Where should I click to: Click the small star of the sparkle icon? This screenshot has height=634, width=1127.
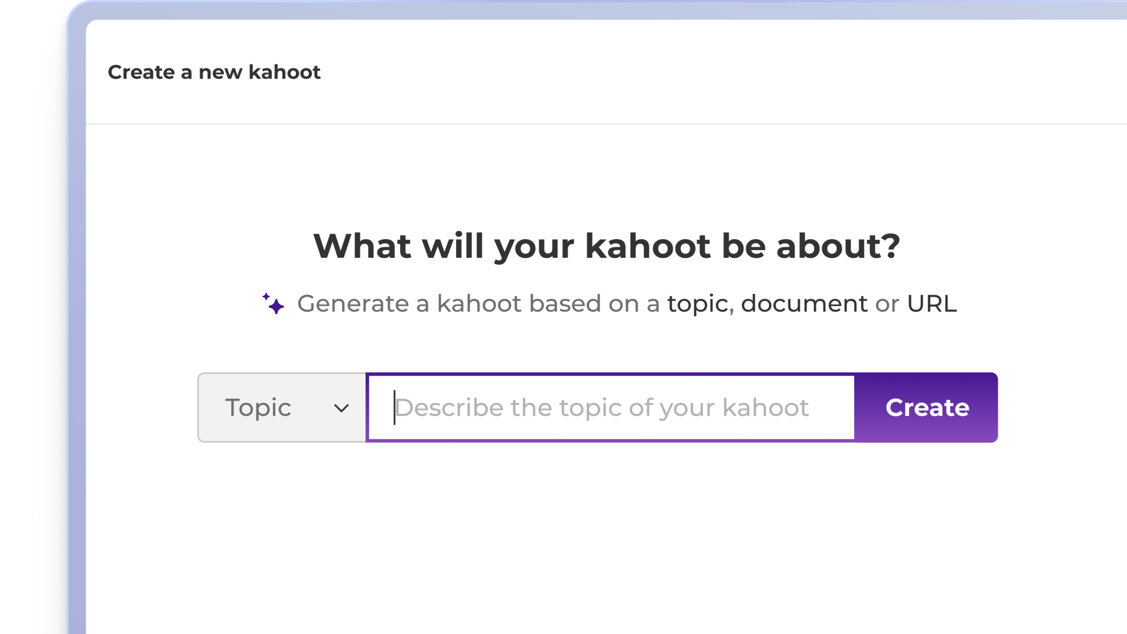point(266,296)
